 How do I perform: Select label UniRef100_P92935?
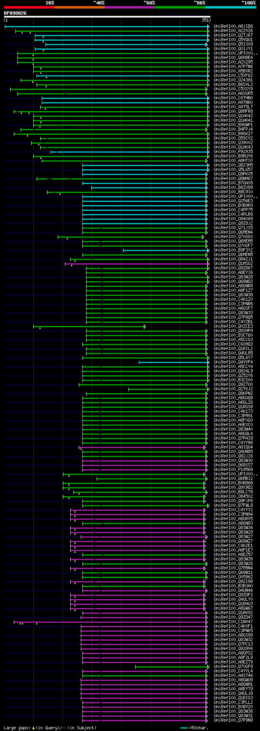tap(233, 152)
